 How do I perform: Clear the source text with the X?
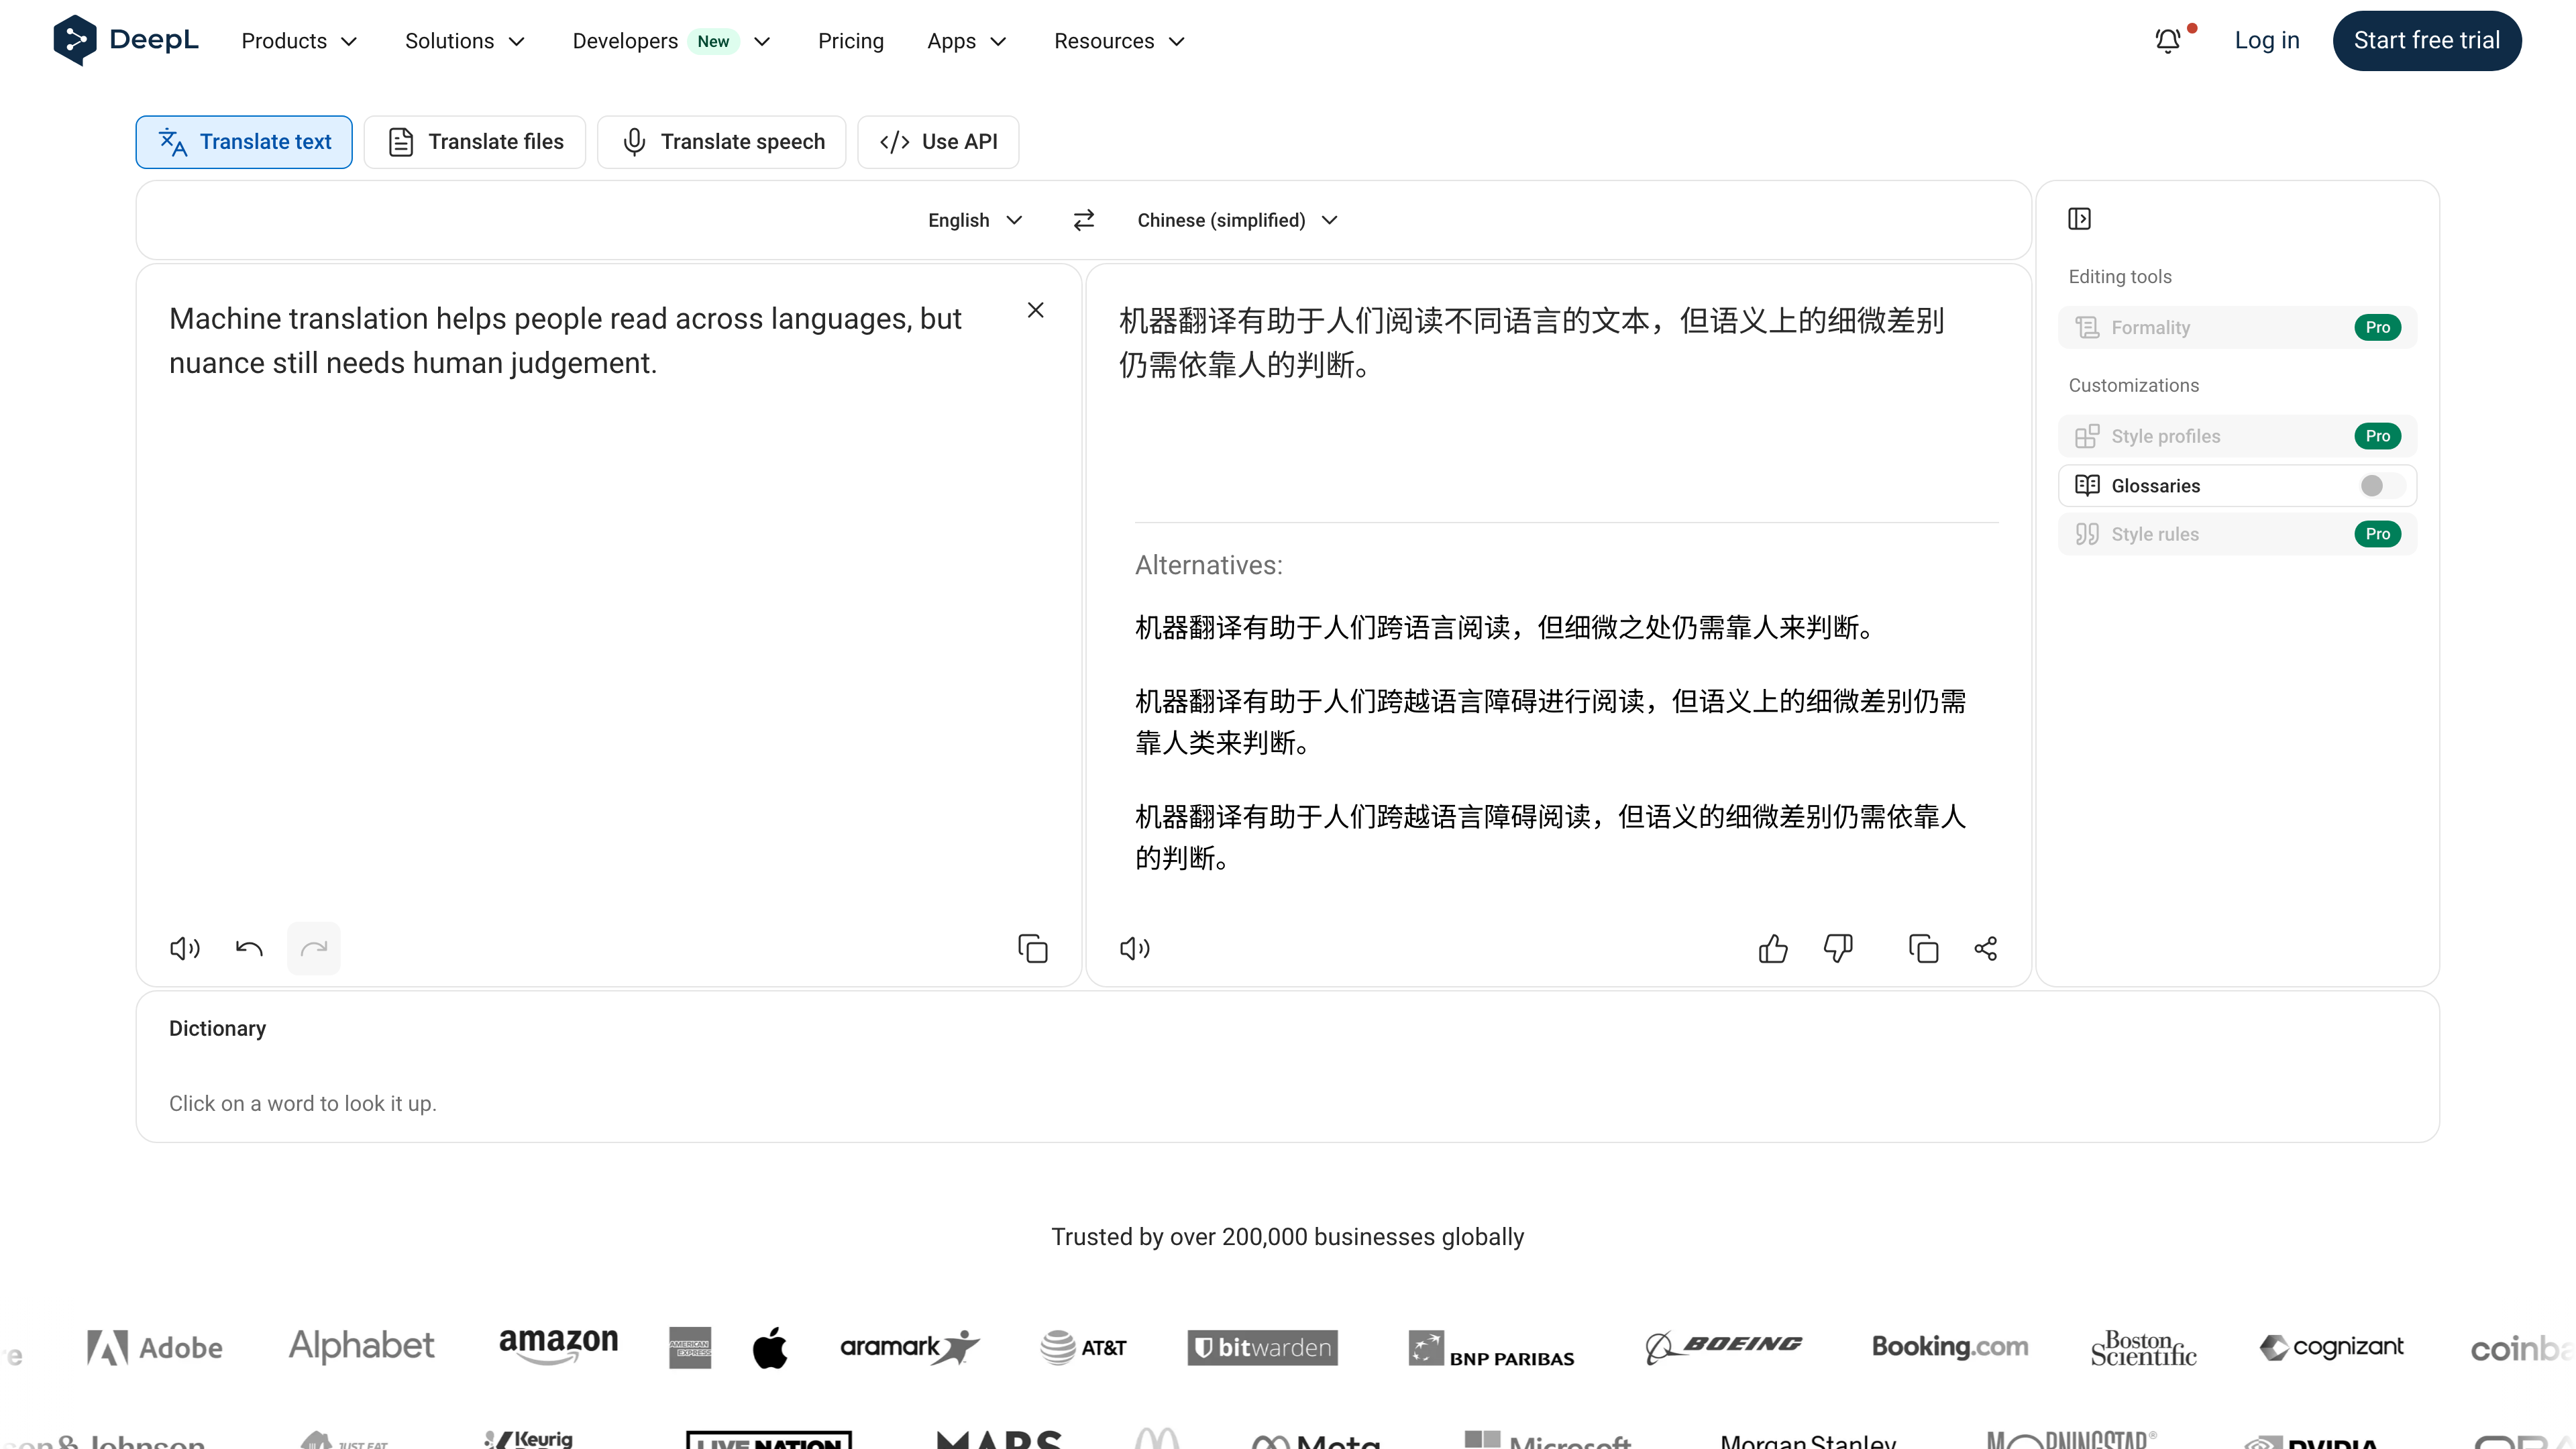tap(1036, 310)
